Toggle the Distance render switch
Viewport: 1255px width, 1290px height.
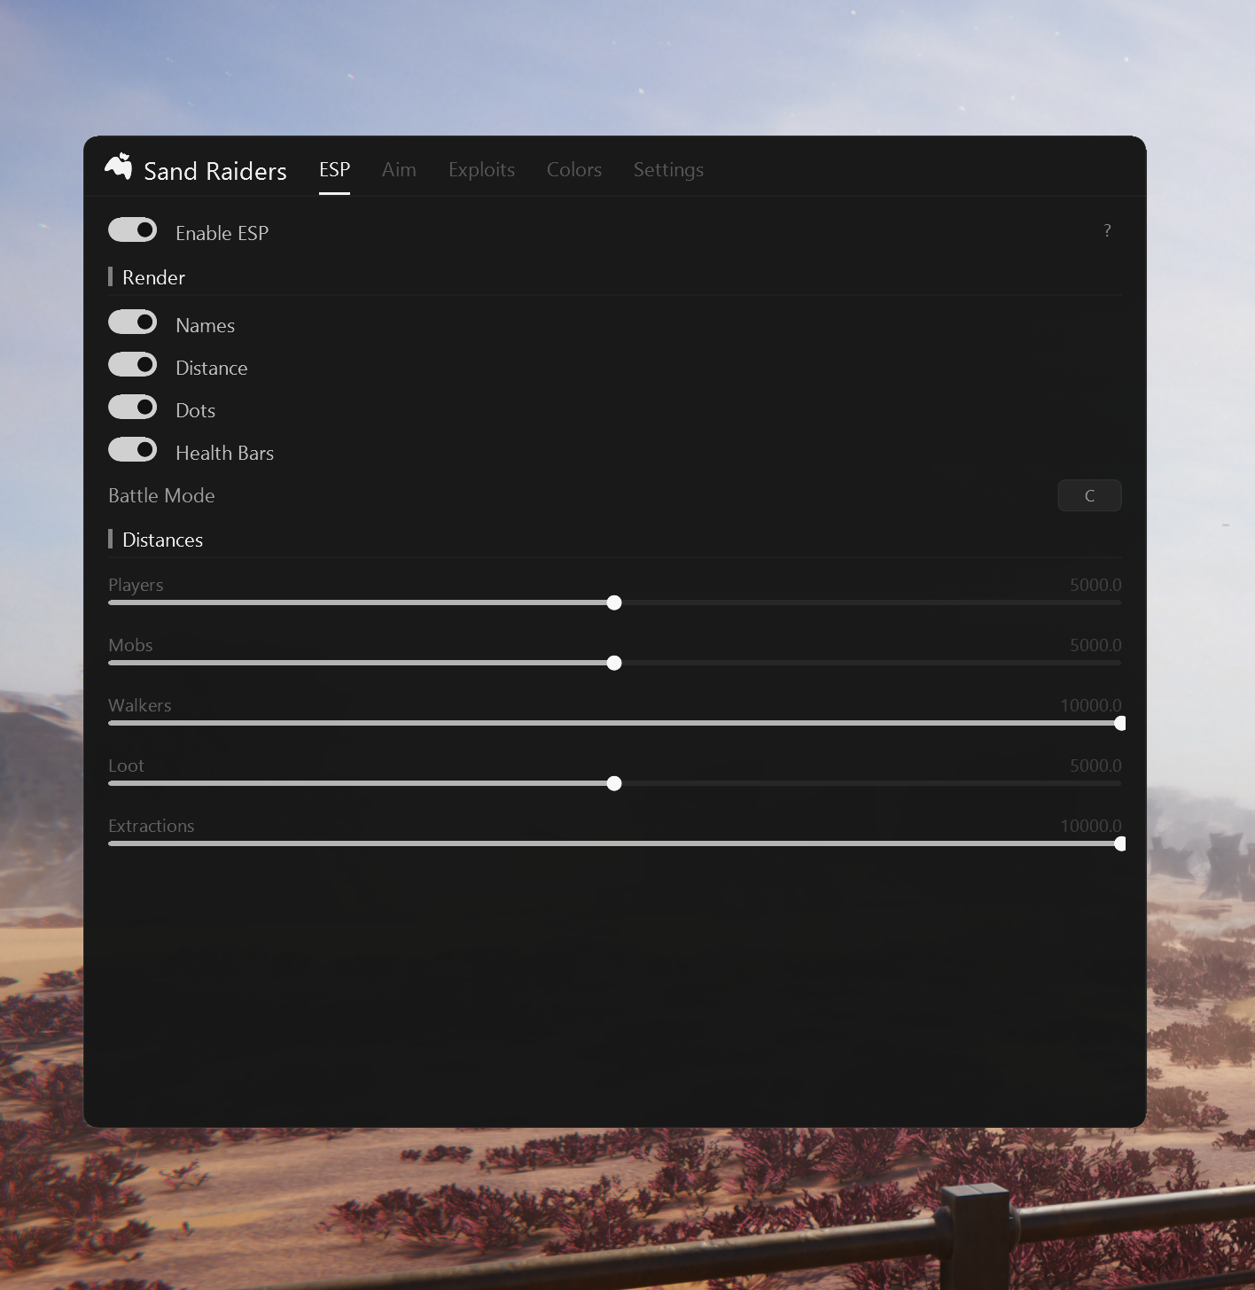click(x=133, y=365)
